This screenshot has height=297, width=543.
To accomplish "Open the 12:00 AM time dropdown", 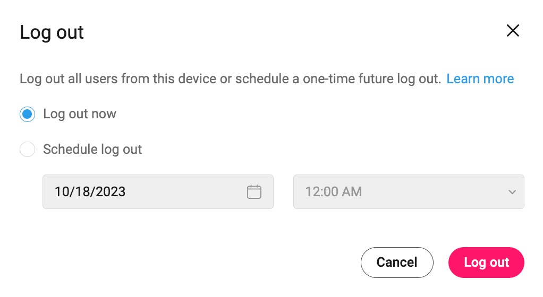I will 409,192.
